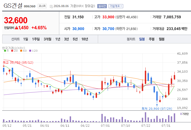Switch to the 월봉 candlestick chart

pos(161,39)
